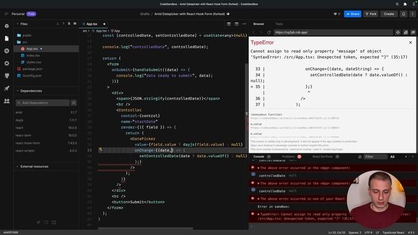Focus the console Filter field
The image size is (418, 235).
tap(376, 157)
